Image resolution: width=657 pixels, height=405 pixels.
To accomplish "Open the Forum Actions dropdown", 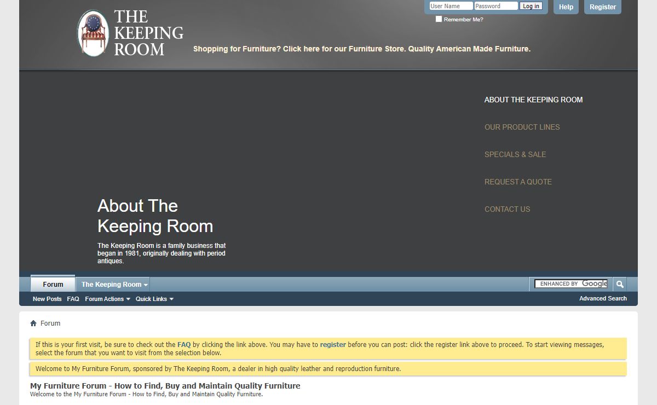I will tap(108, 299).
